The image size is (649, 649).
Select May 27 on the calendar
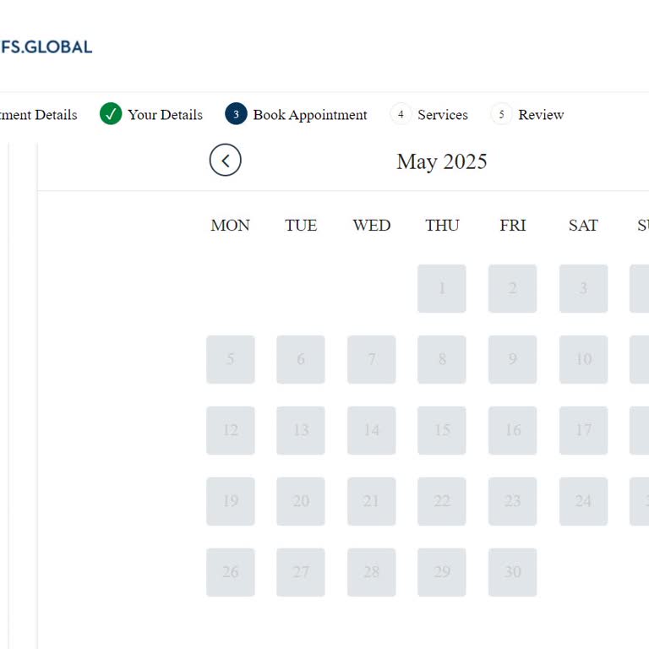point(301,572)
